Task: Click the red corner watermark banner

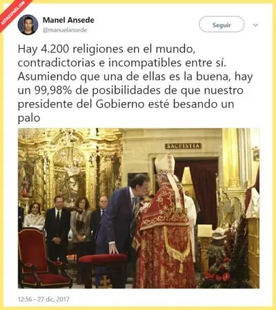Action: 12,12
